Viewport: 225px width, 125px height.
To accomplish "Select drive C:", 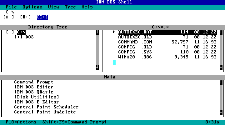I will [x=42, y=17].
